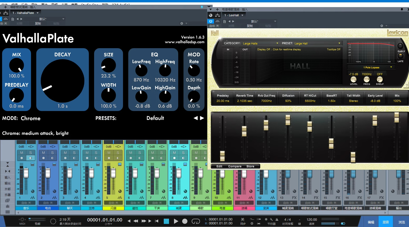This screenshot has width=409, height=227.
Task: Click the MIDI monitor icon
Action: [22, 219]
